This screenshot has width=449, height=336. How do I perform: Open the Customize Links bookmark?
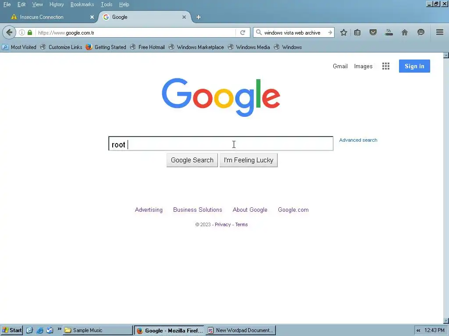tap(61, 47)
